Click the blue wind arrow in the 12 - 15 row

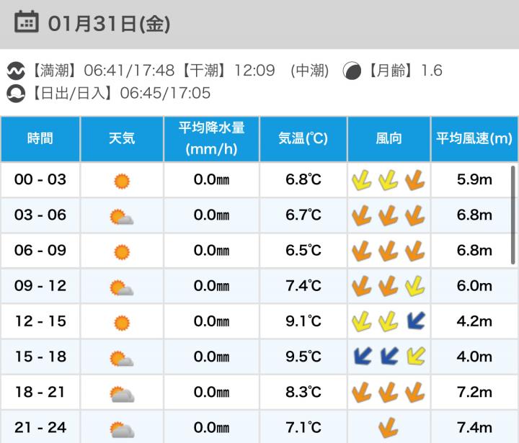(416, 321)
